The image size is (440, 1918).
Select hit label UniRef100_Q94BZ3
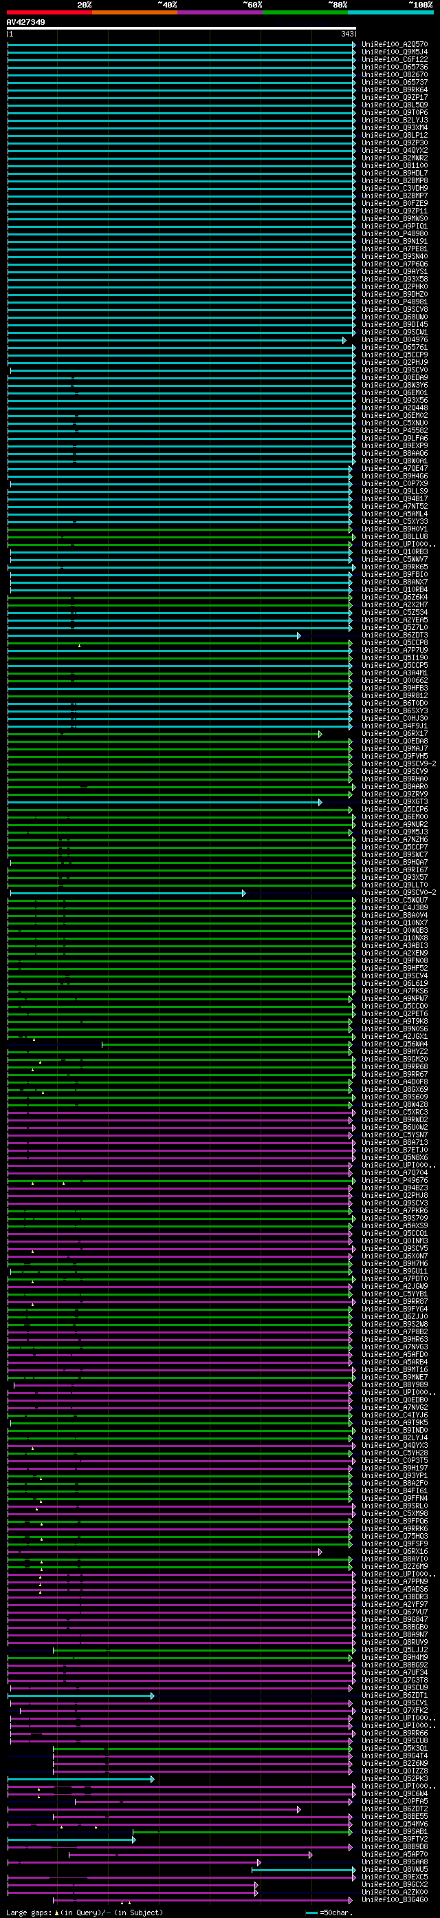point(394,1188)
